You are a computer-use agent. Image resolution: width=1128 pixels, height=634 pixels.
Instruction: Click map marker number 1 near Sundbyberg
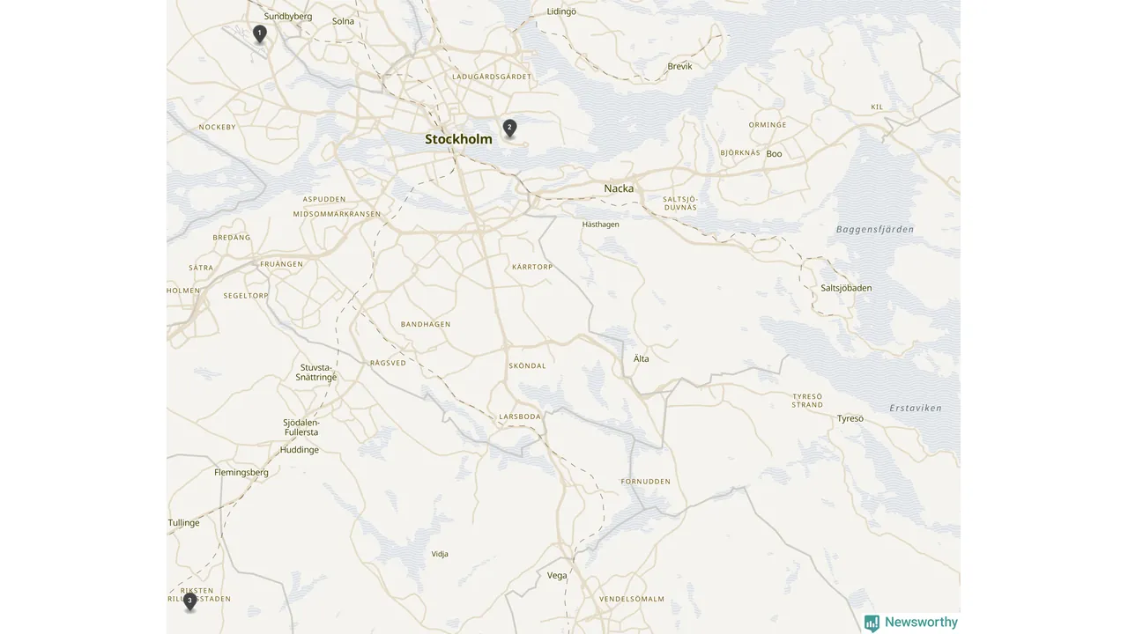click(x=259, y=33)
